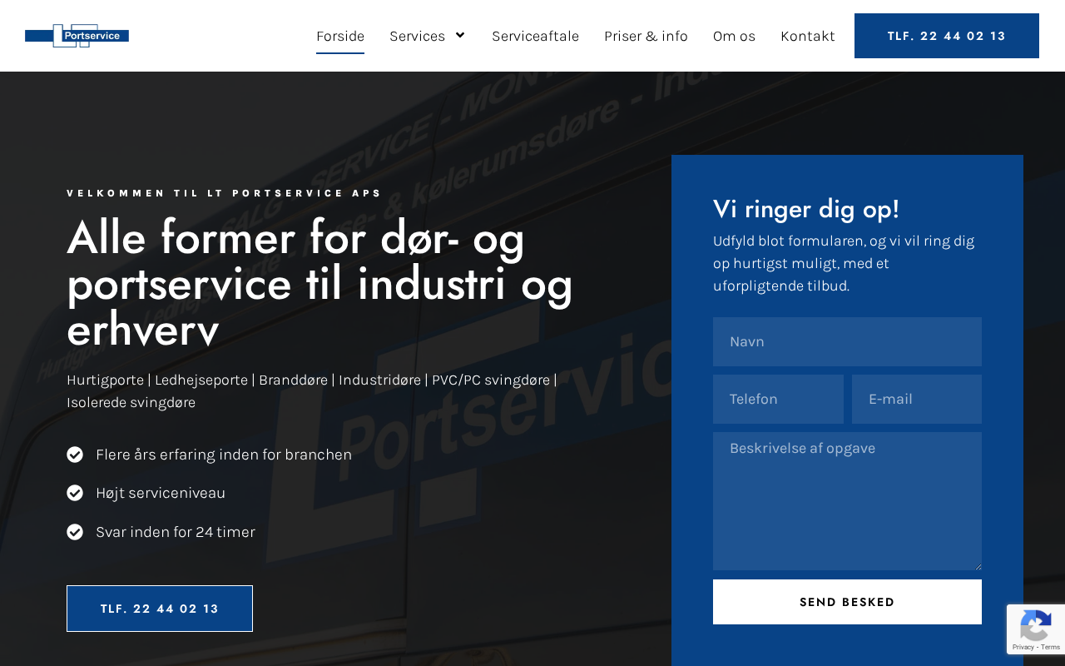Open the Priser & info page
1065x666 pixels.
(646, 36)
